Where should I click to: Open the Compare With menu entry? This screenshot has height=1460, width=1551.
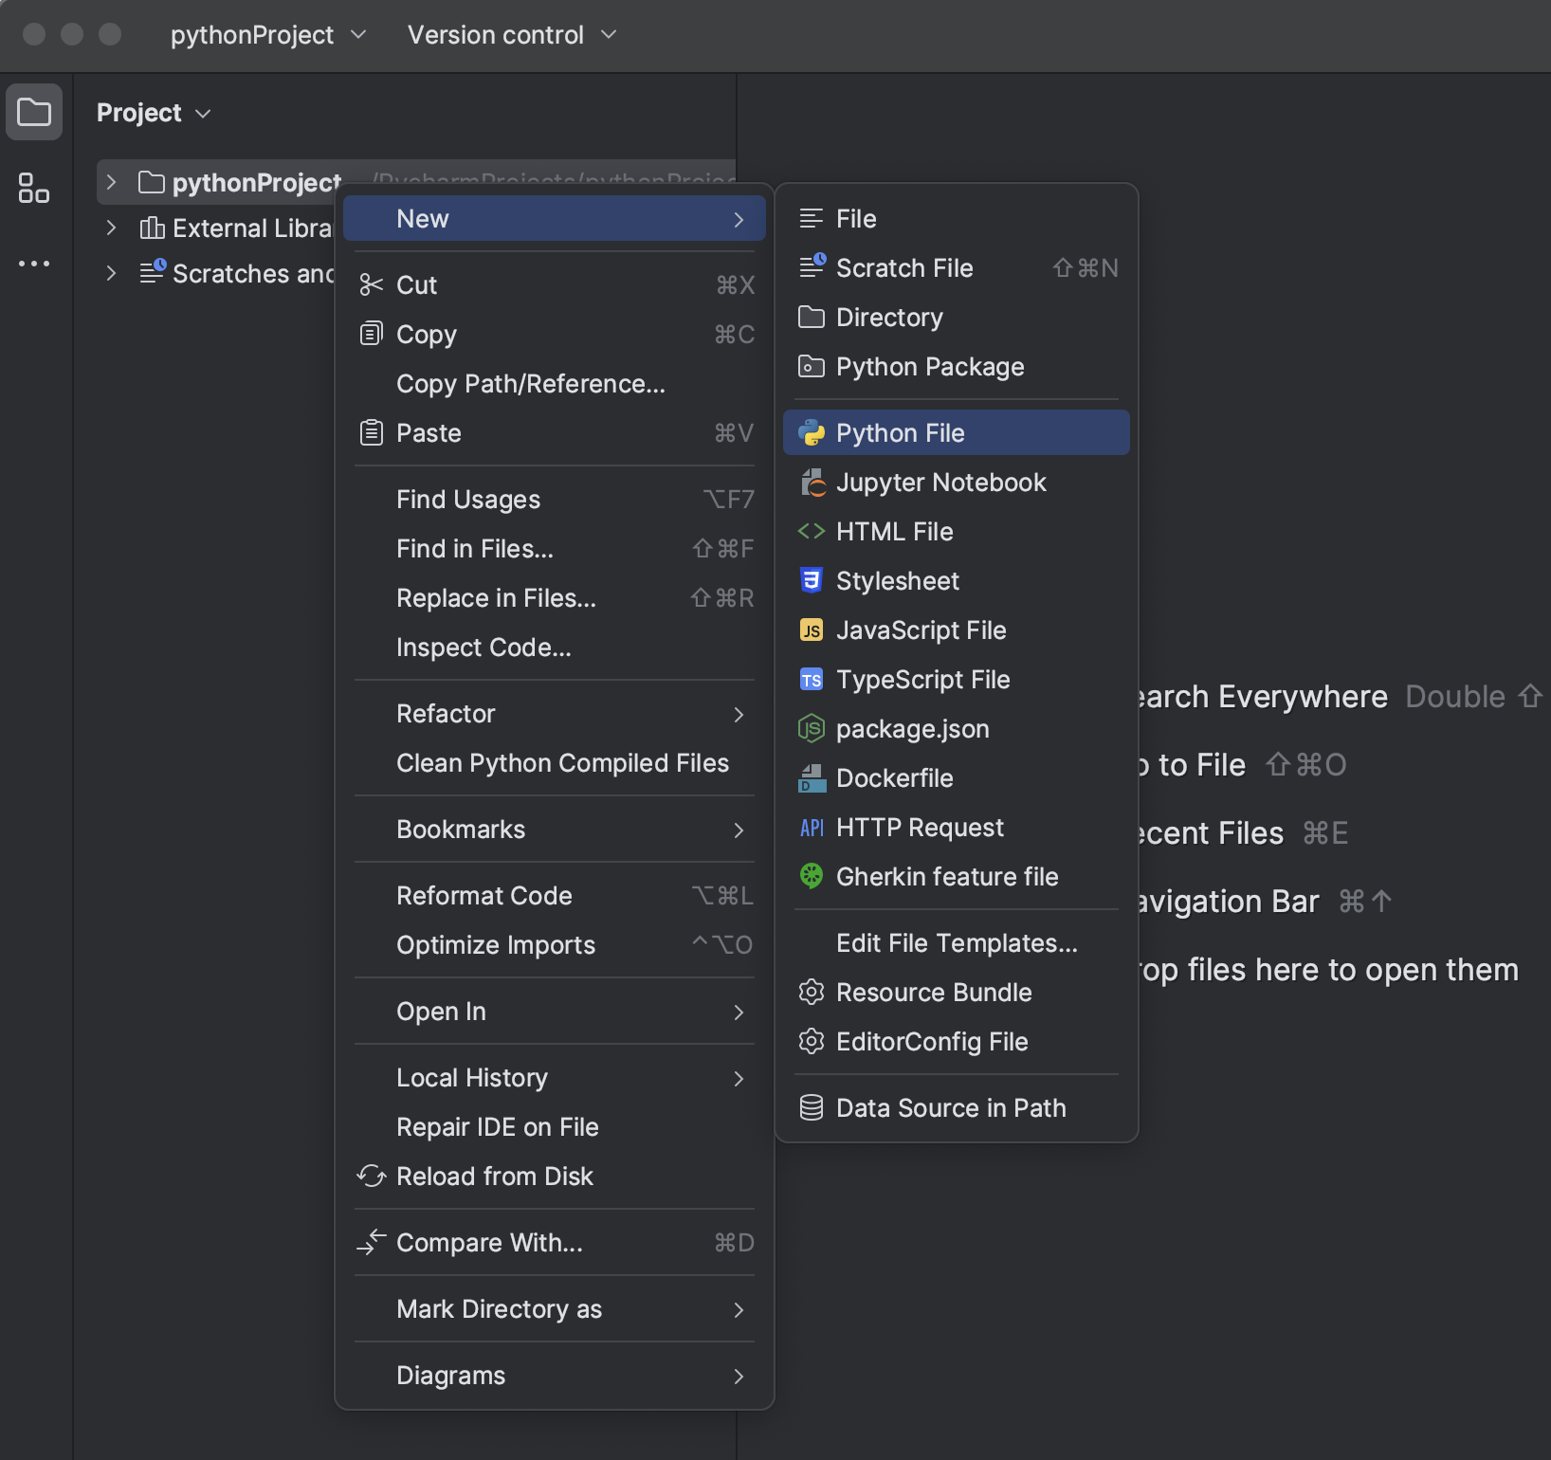489,1242
